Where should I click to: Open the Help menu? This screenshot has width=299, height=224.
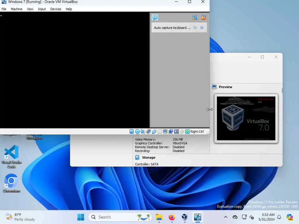click(x=69, y=9)
